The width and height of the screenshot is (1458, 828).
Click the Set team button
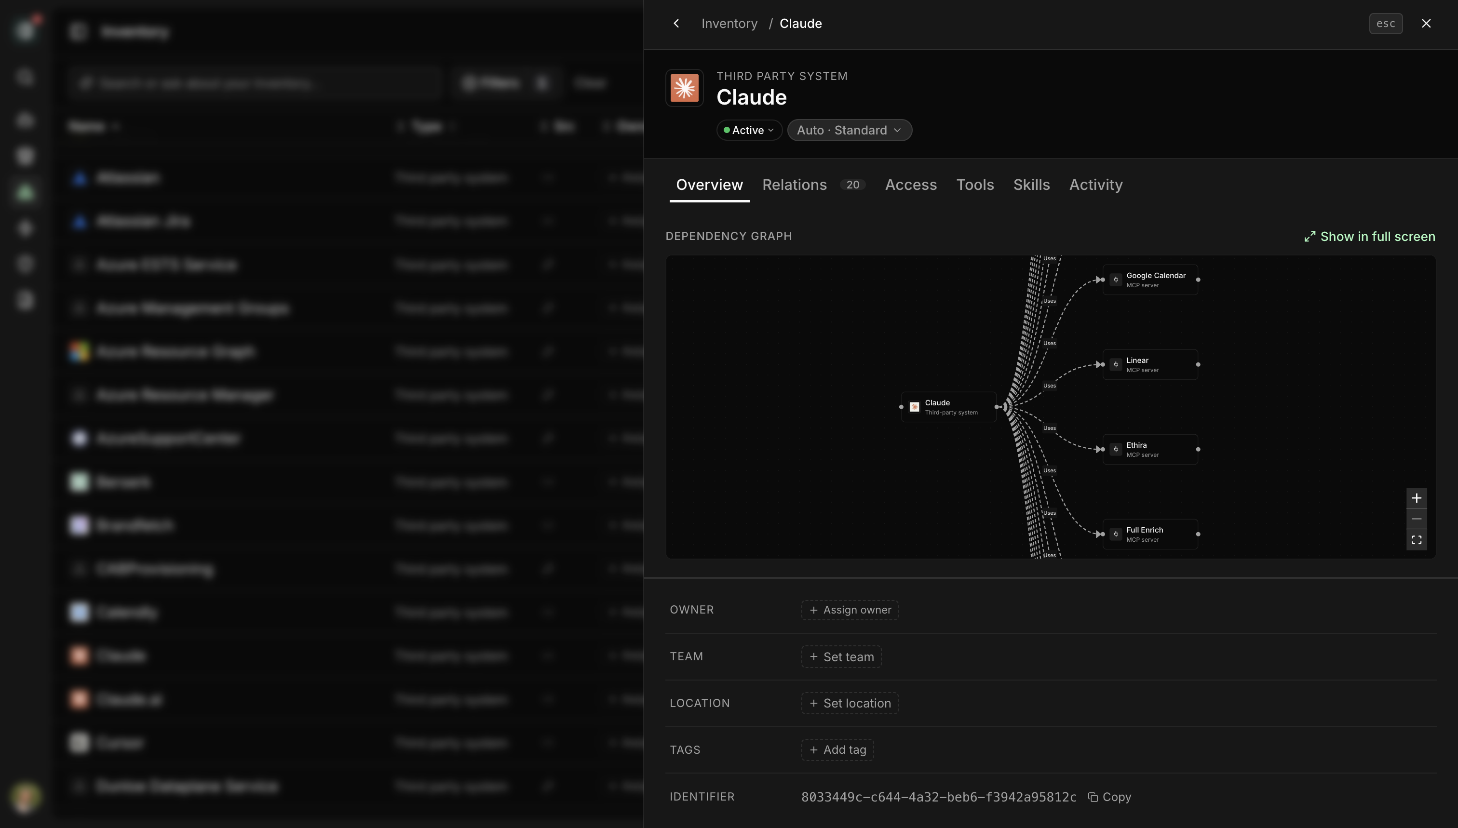point(841,657)
